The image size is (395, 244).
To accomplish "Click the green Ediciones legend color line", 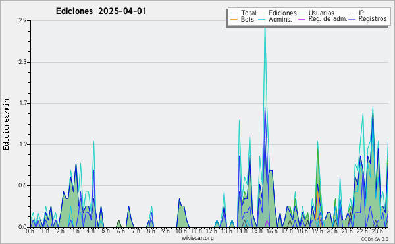I will [x=262, y=13].
